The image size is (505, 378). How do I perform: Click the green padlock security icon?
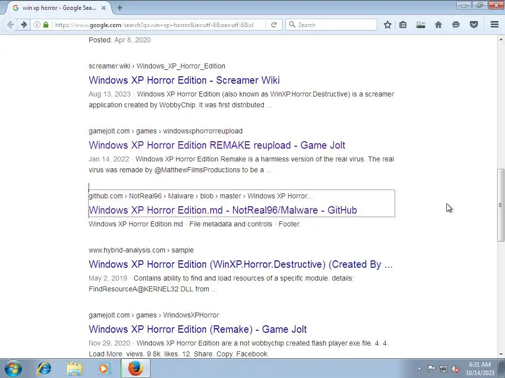(46, 25)
